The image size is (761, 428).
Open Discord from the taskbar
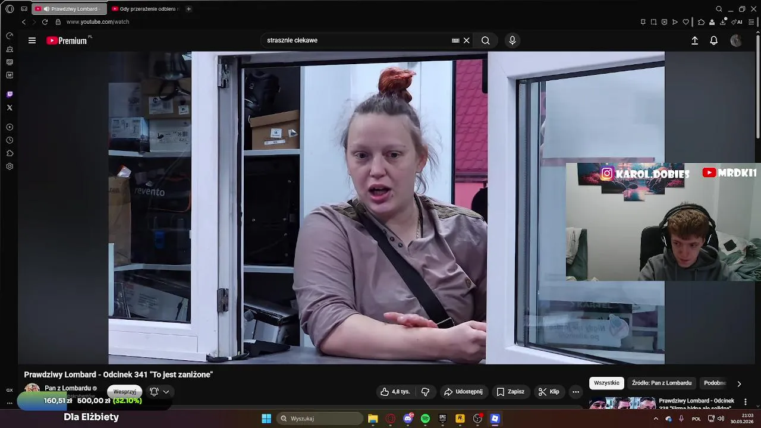pyautogui.click(x=408, y=418)
